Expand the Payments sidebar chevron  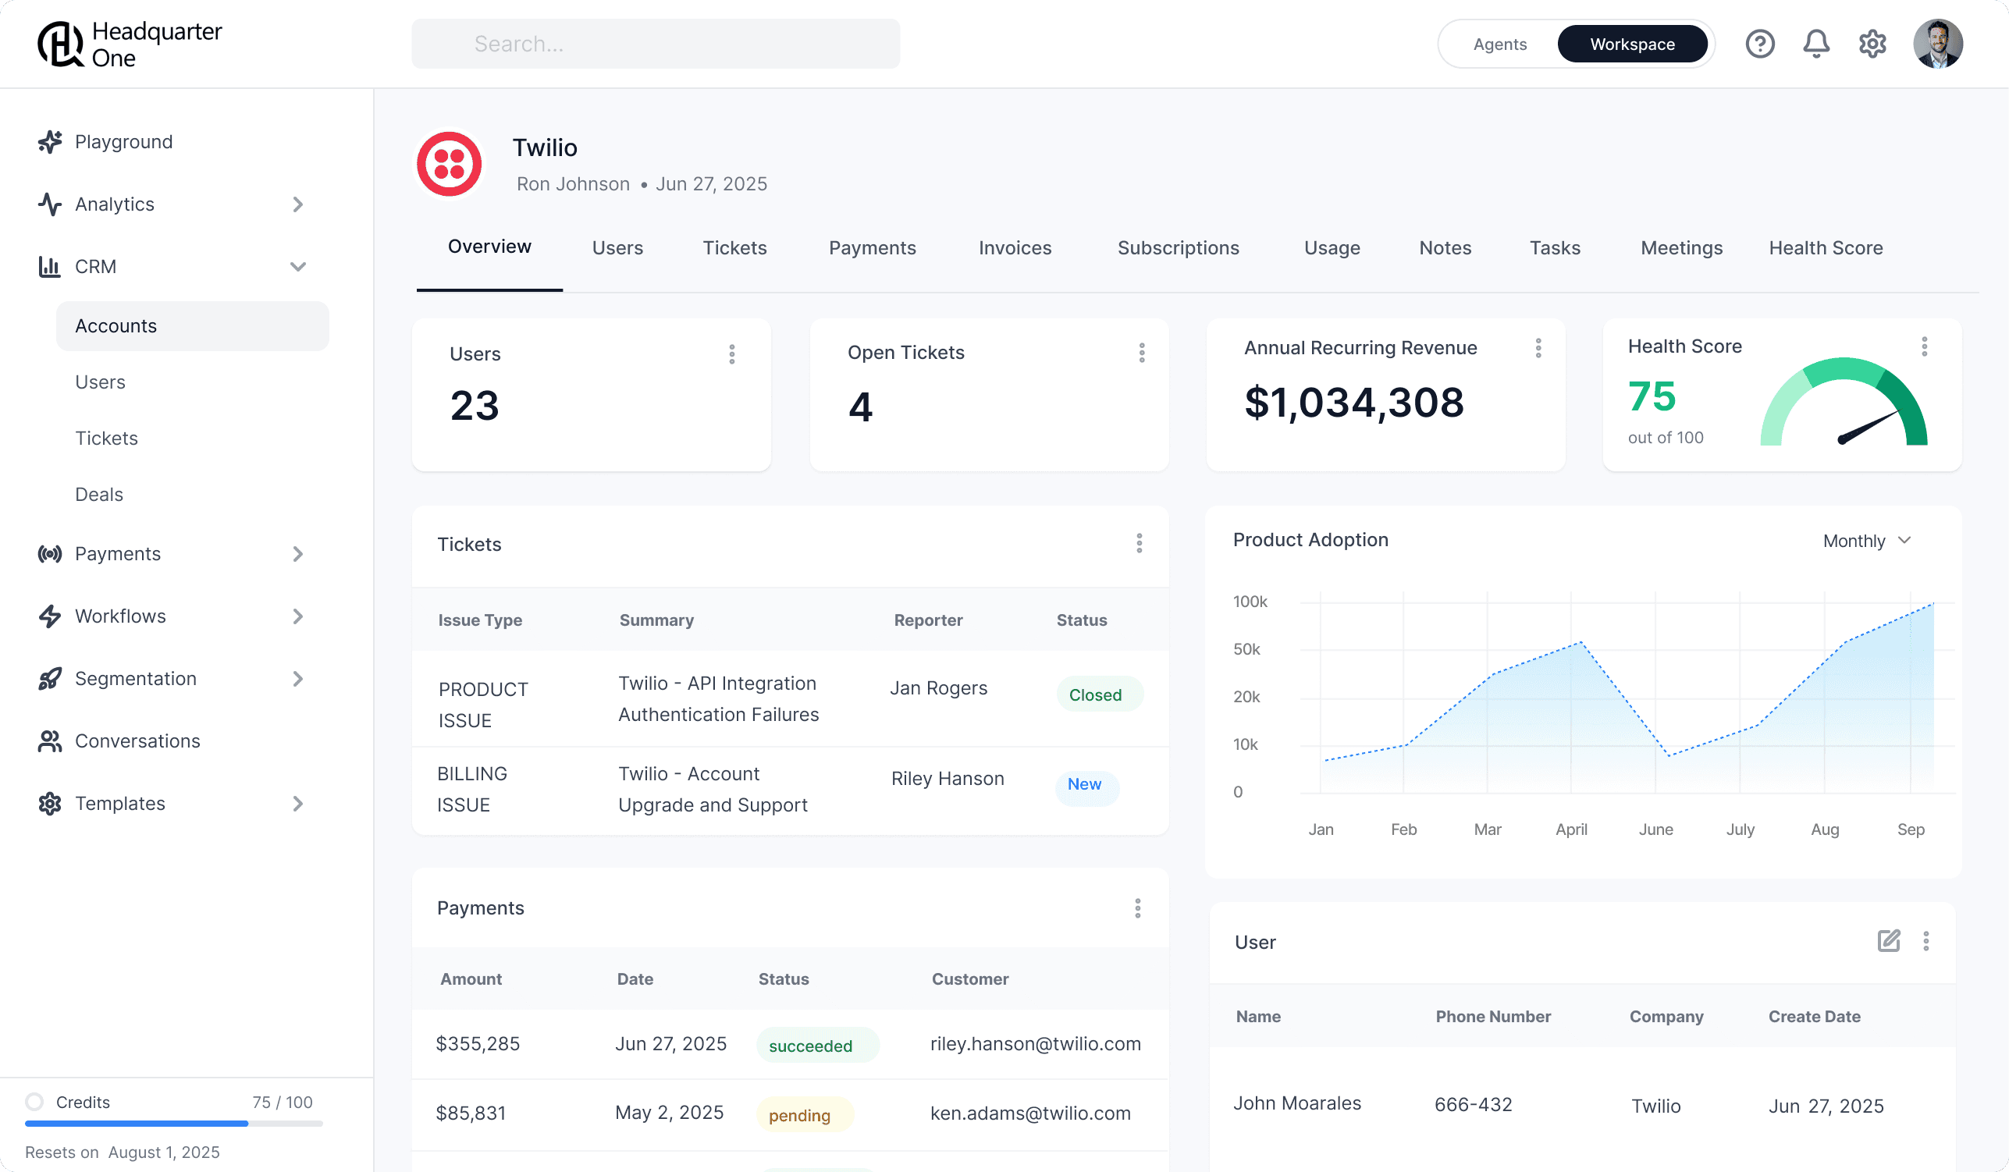pos(297,553)
